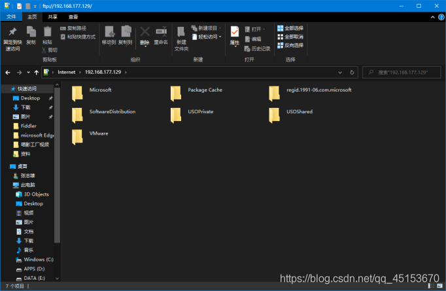Switch to the 查看 ribbon tab

pyautogui.click(x=73, y=17)
